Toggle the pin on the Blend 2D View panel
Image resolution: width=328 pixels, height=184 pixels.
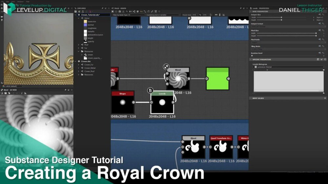coord(65,90)
